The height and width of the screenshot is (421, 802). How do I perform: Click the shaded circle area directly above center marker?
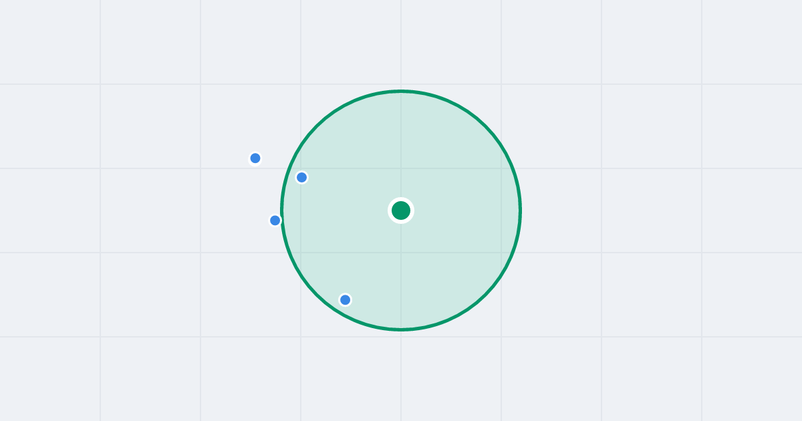tap(401, 147)
